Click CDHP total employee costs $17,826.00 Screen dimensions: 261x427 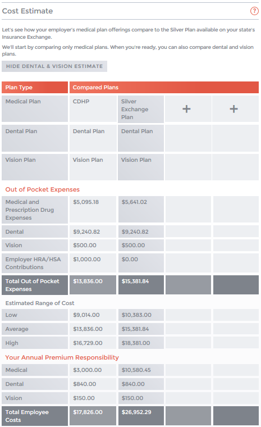click(x=93, y=416)
